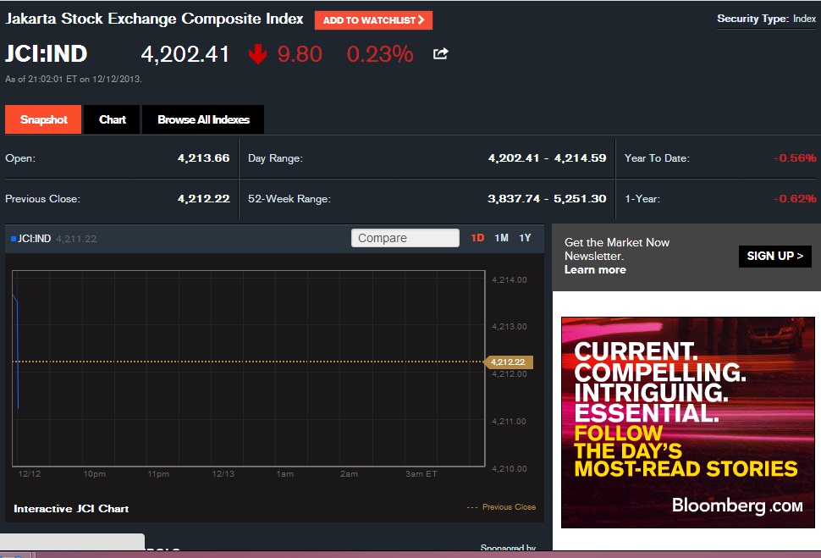The width and height of the screenshot is (821, 558).
Task: Click the Previous Close value 4,212.22 in table
Action: (x=204, y=199)
